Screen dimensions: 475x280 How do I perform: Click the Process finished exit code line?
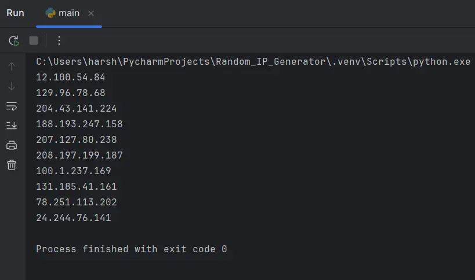(x=132, y=249)
